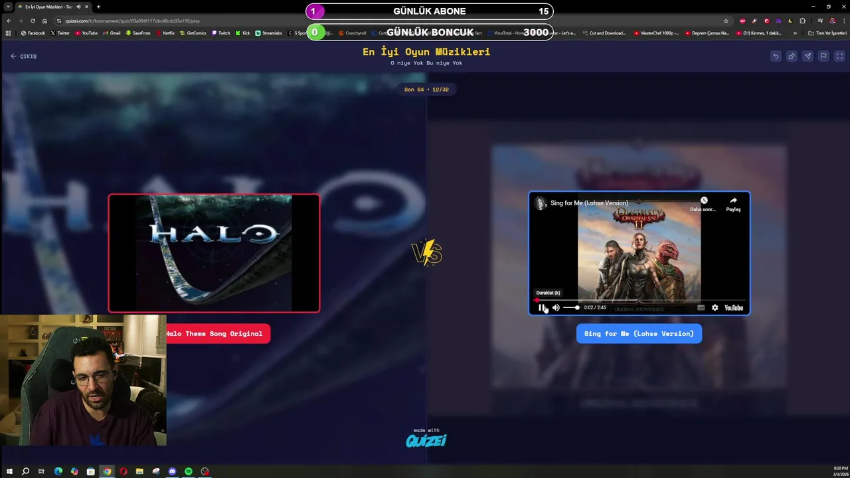Open the browser extensions puzzle icon
The image size is (850, 478).
pyautogui.click(x=802, y=21)
